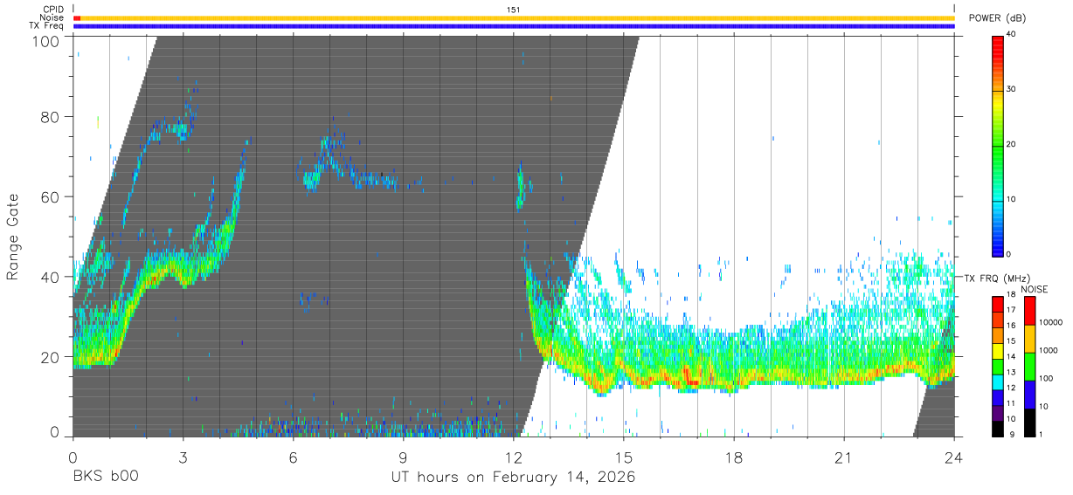This screenshot has width=1073, height=495.
Task: Pick the blue swatch in NOISE bar
Action: [1029, 395]
